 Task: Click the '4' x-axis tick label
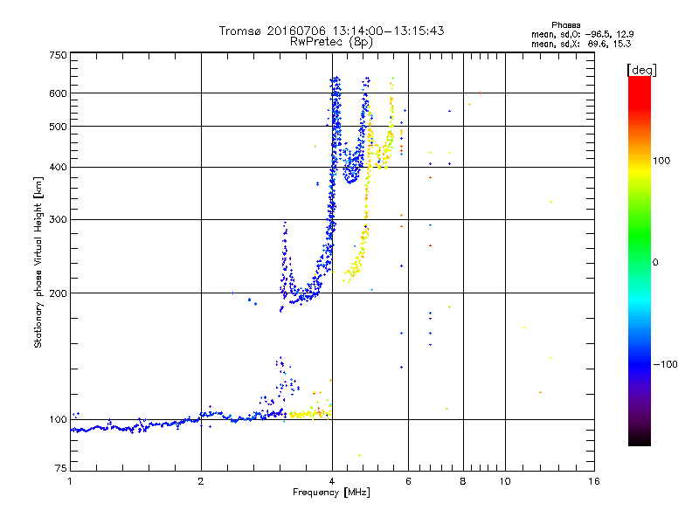[332, 481]
